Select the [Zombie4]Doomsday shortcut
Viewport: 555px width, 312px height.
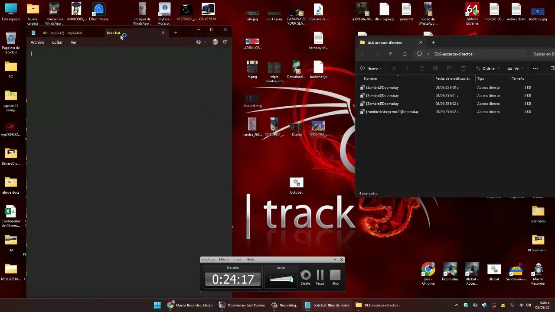pos(382,104)
